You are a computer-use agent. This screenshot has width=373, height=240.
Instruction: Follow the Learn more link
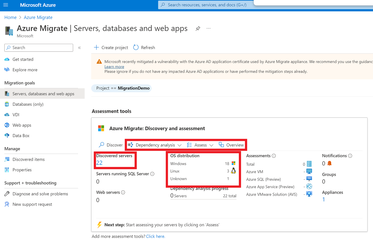point(114,67)
